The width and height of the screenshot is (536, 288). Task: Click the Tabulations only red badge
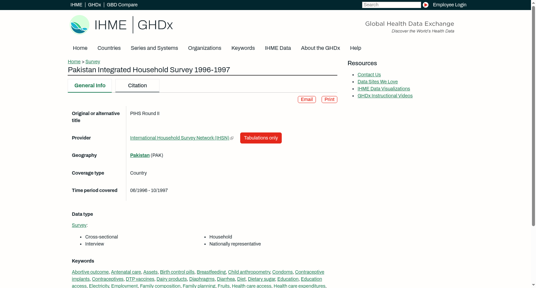[261, 138]
